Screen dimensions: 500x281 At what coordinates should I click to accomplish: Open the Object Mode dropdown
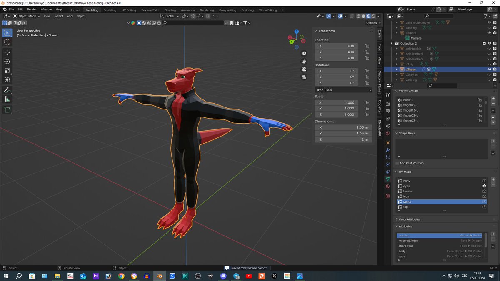pyautogui.click(x=27, y=16)
